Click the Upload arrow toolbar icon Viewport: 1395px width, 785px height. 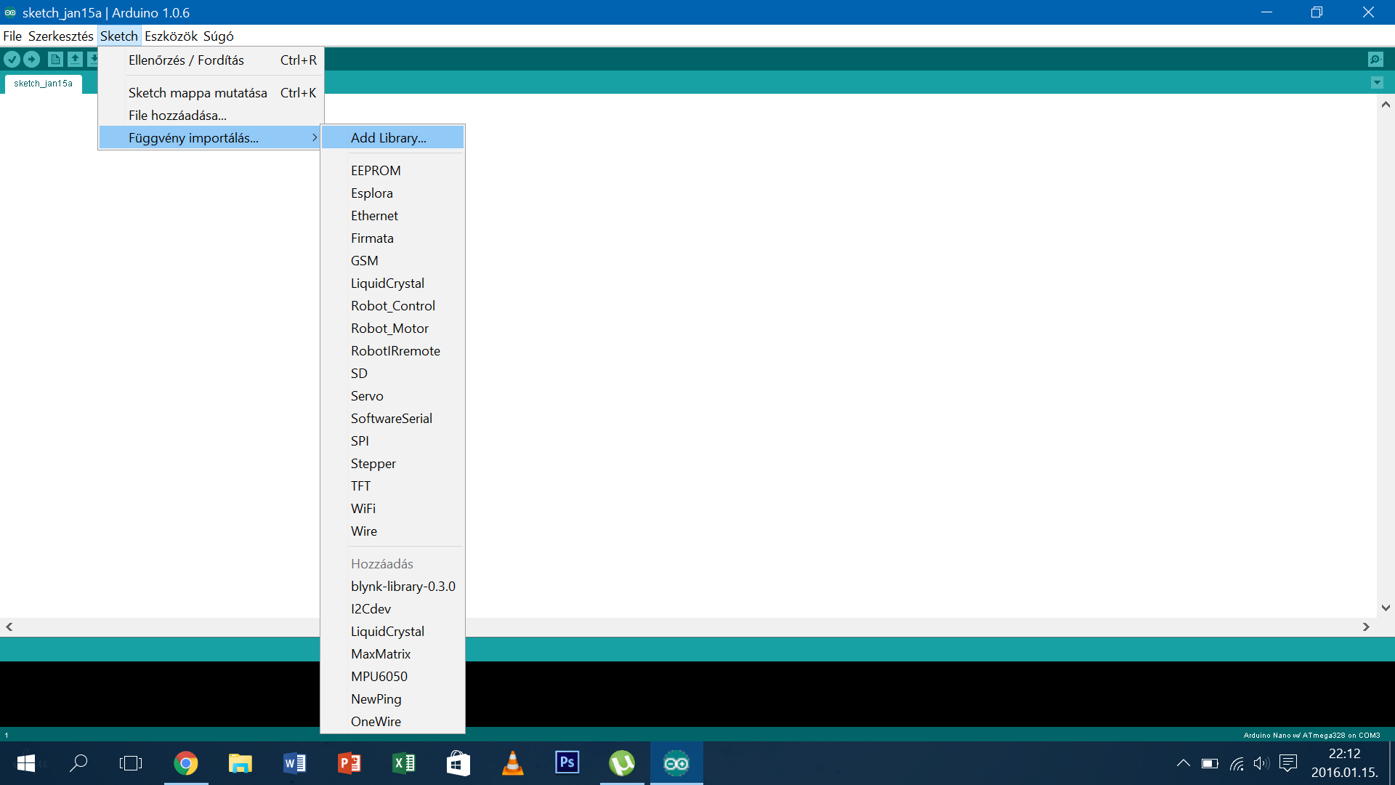click(x=32, y=60)
